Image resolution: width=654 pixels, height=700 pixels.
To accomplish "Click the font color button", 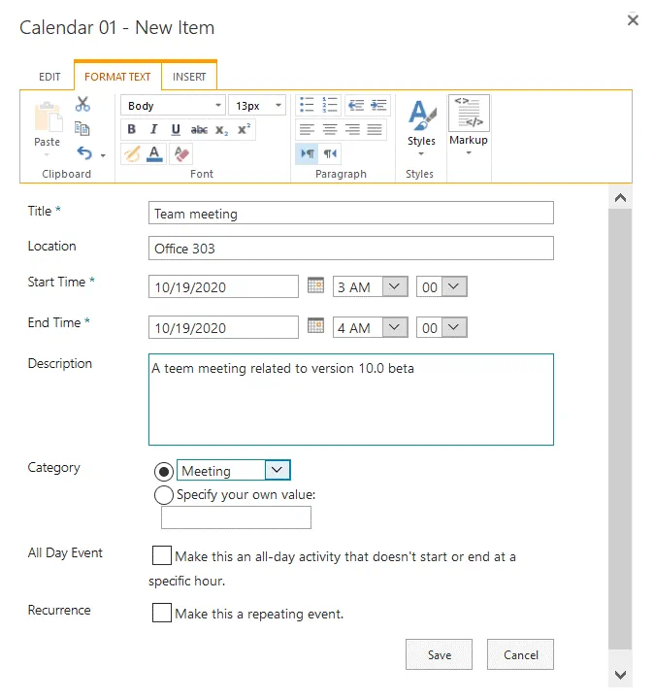I will 155,153.
